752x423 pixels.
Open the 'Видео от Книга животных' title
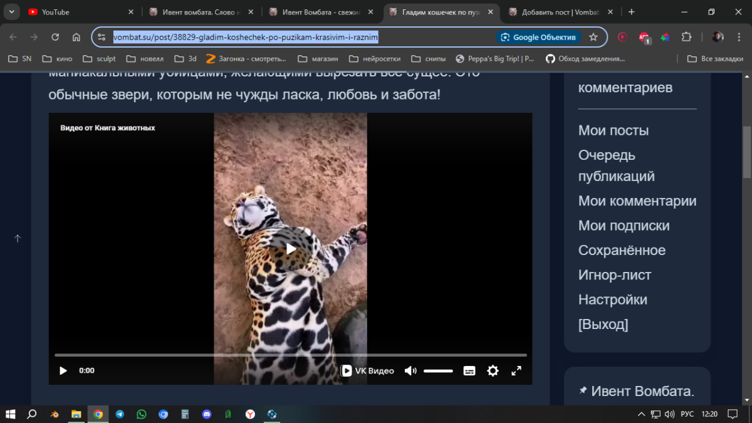[108, 128]
